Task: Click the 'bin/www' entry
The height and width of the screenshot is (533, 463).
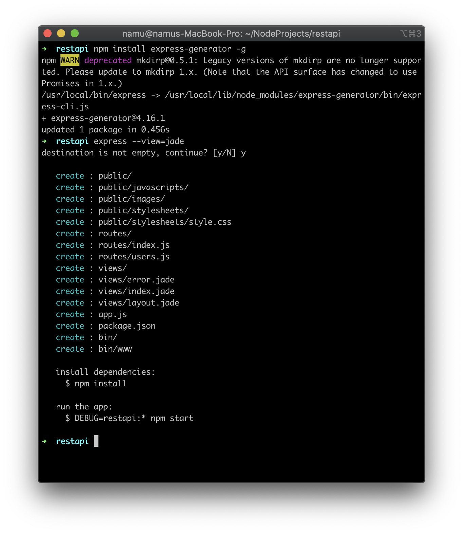Action: tap(115, 349)
